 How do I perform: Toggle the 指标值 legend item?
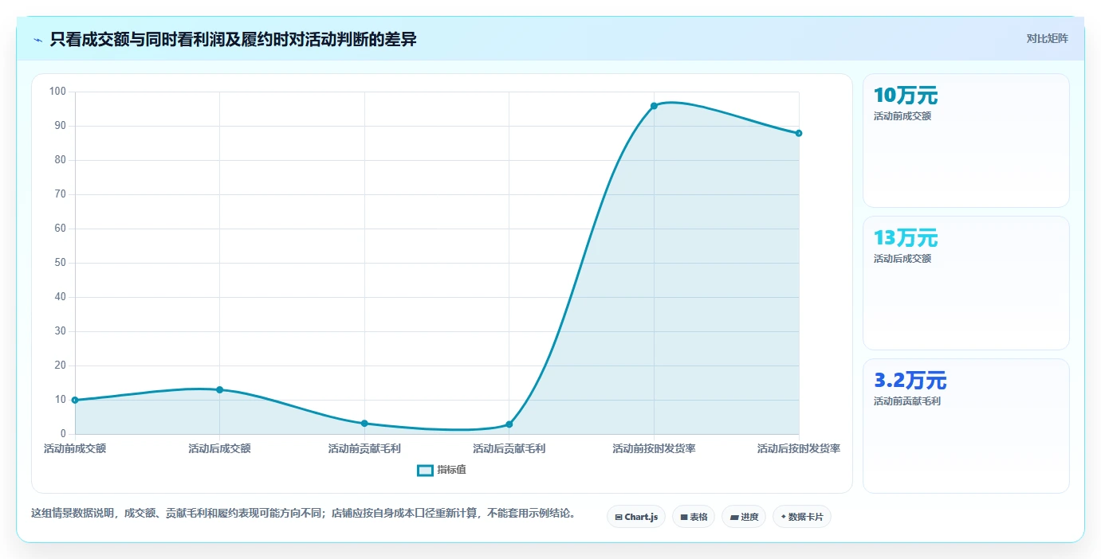[442, 470]
